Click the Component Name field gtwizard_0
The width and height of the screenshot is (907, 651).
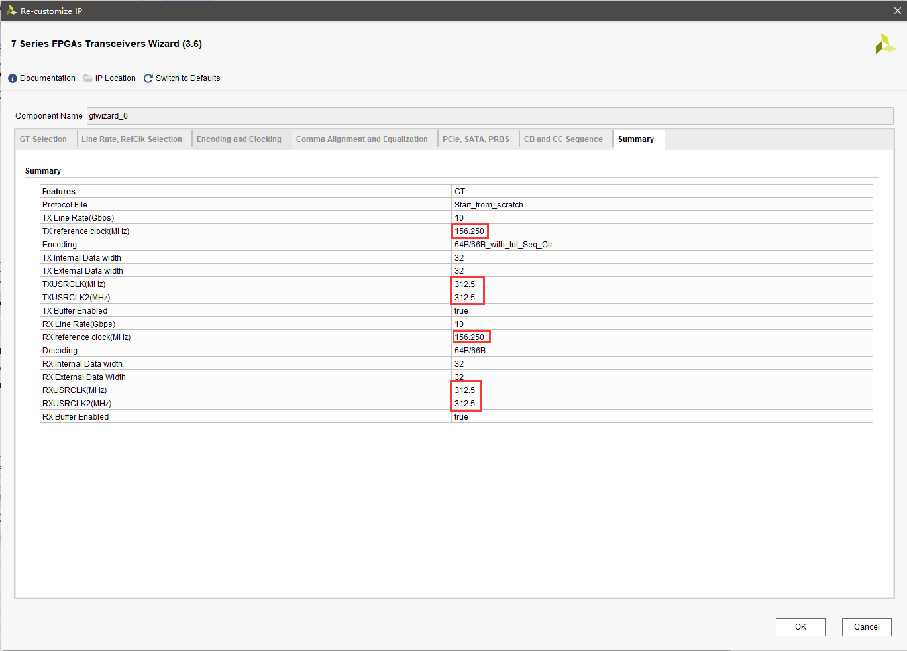490,116
